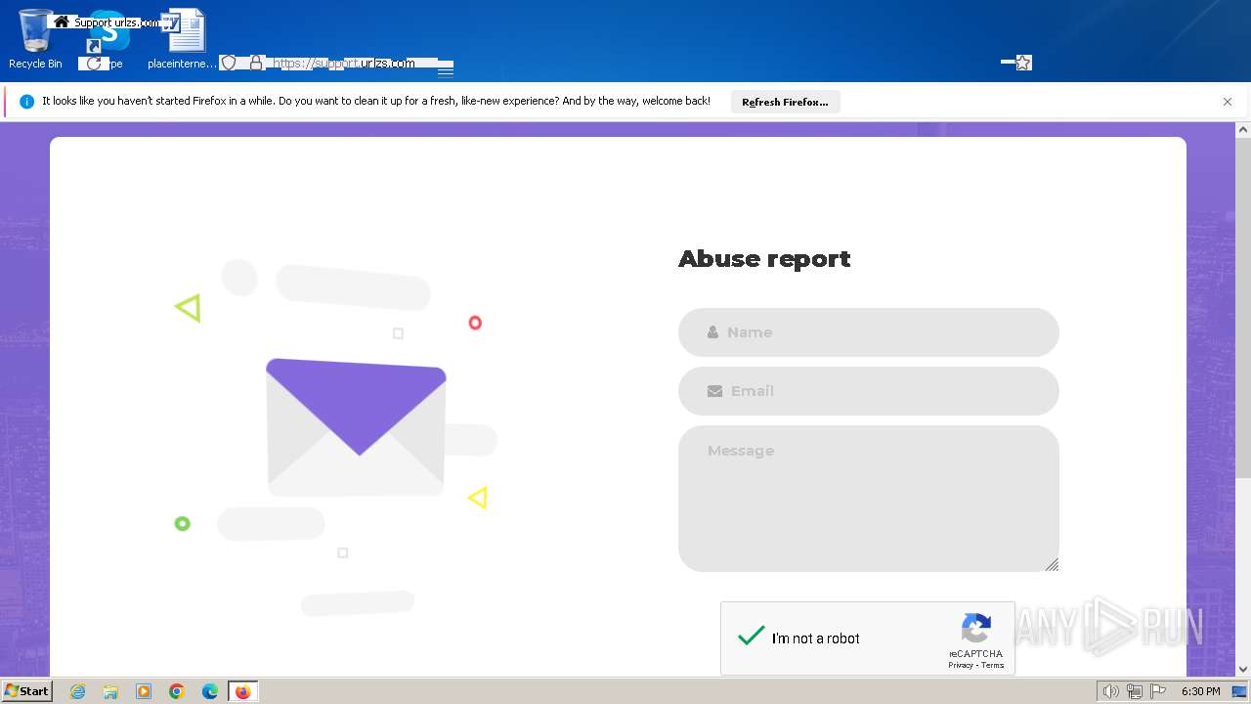Click the reCAPTCHA logo
The image size is (1251, 704).
coord(976,629)
